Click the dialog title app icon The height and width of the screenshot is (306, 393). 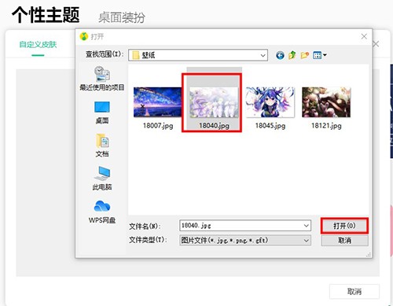coord(84,36)
